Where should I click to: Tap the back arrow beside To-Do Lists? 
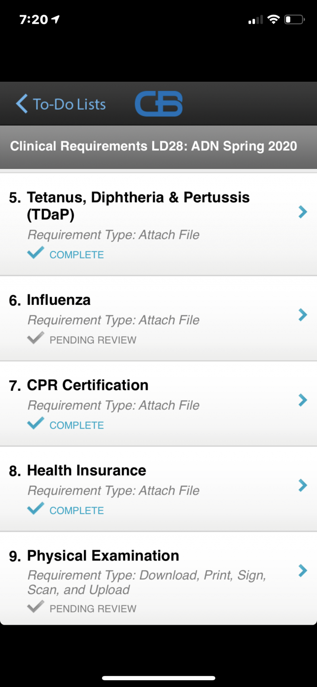[x=22, y=104]
